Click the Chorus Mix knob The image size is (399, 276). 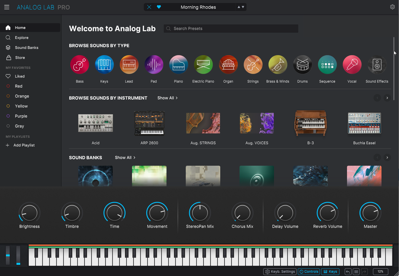[x=242, y=213]
